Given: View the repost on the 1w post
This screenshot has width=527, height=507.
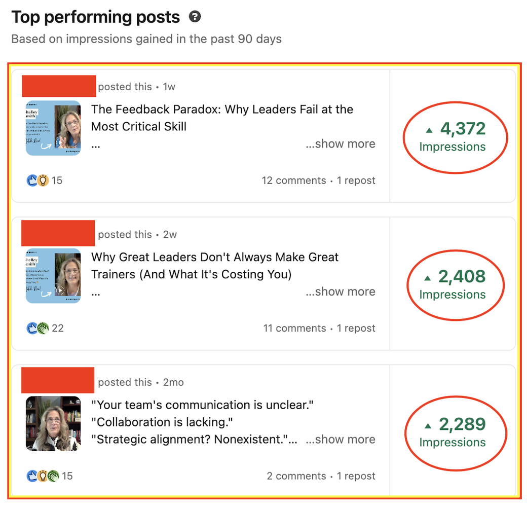Looking at the screenshot, I should (x=356, y=180).
